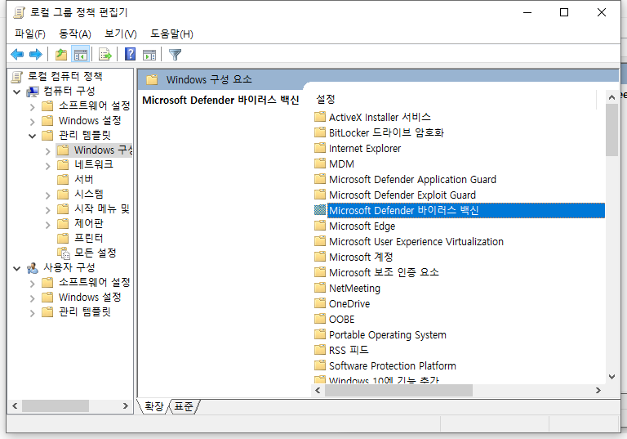Click the ActiveX Installer 서비스 folder icon
627x439 pixels.
(x=320, y=117)
